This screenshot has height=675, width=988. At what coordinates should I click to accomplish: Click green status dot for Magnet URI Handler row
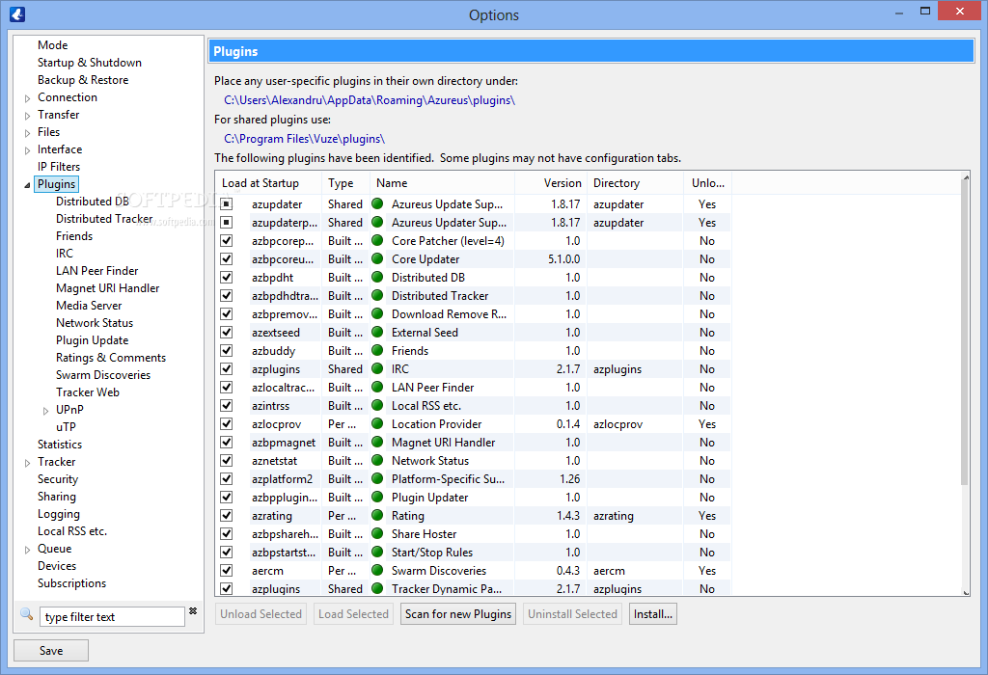(377, 442)
